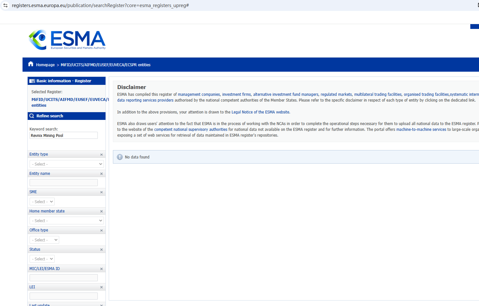This screenshot has width=479, height=306.
Task: Open the Office type dropdown
Action: click(x=44, y=240)
